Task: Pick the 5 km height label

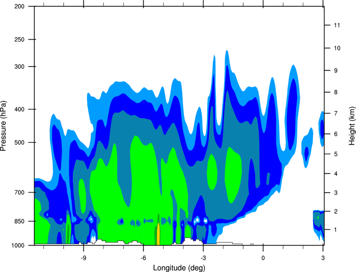Action: (x=336, y=154)
